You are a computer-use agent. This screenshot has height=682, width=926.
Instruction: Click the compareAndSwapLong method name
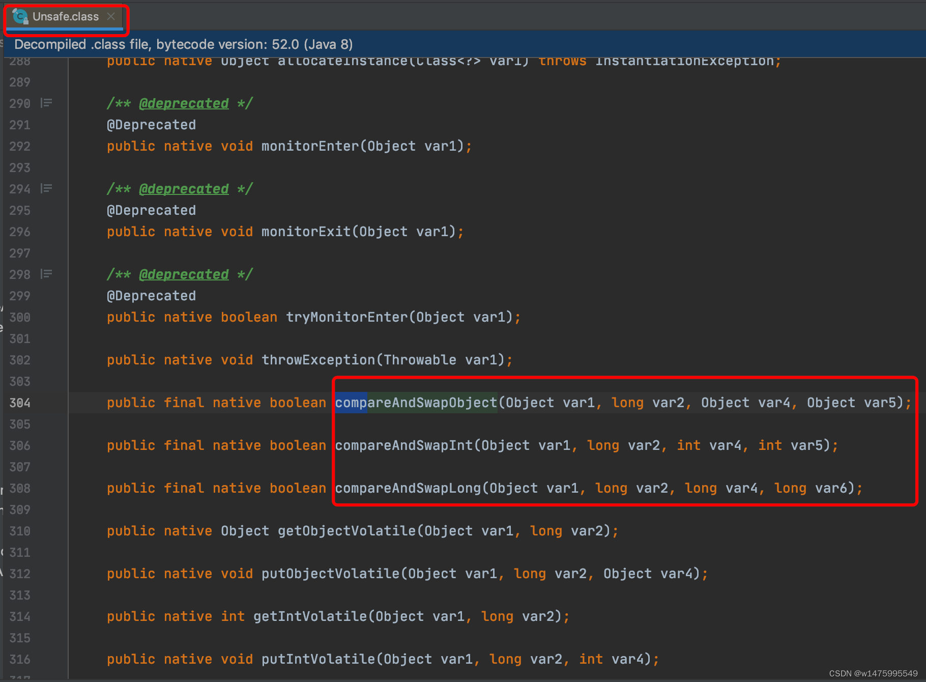[x=408, y=488]
